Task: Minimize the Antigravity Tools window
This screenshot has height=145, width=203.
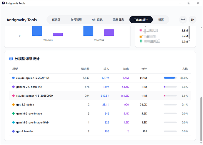Action: (180, 3)
